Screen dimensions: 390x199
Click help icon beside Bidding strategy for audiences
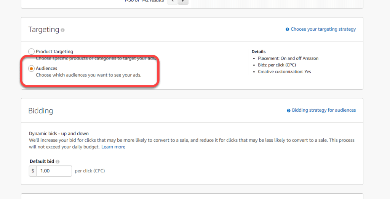pos(289,111)
